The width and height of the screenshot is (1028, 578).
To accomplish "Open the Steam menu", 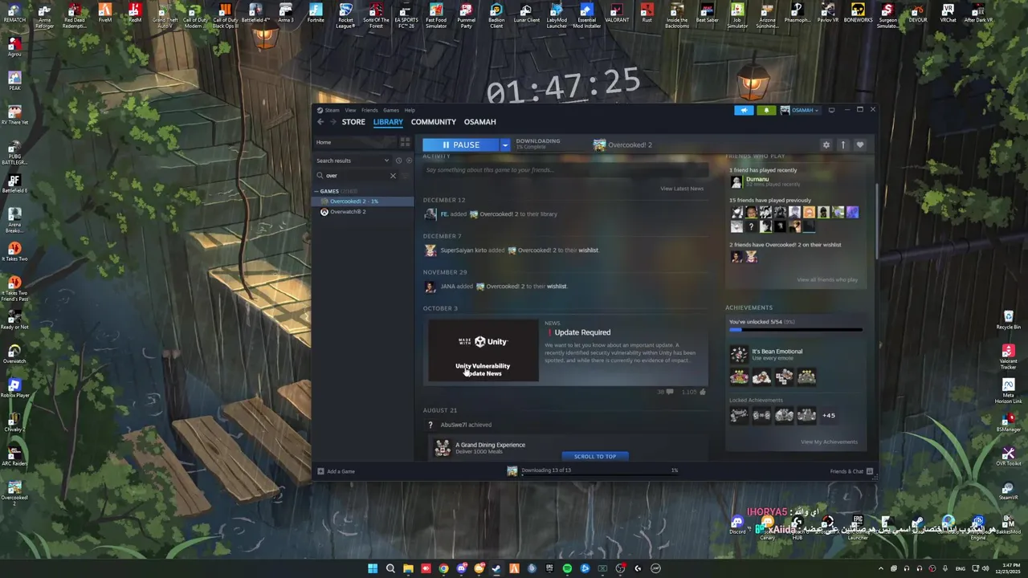I will (x=332, y=110).
